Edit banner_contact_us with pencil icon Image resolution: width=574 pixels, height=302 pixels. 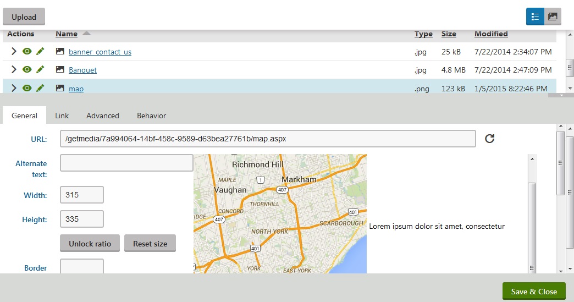tap(40, 52)
